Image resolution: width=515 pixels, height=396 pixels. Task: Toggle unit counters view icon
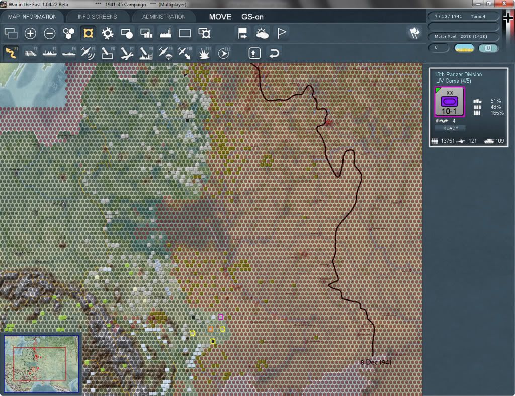11,33
